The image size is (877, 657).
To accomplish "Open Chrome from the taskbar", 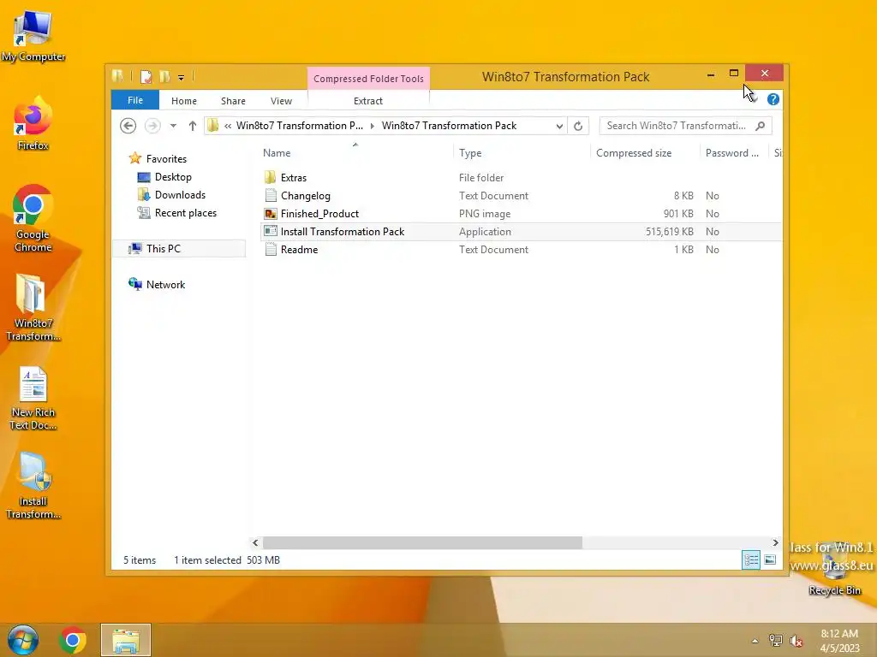I will [x=72, y=640].
